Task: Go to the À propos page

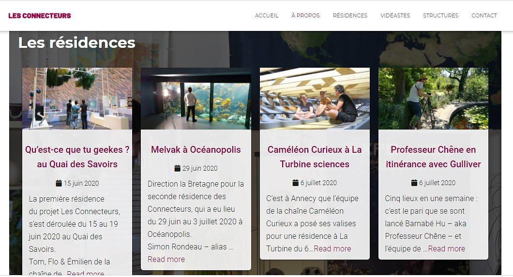Action: pos(305,15)
